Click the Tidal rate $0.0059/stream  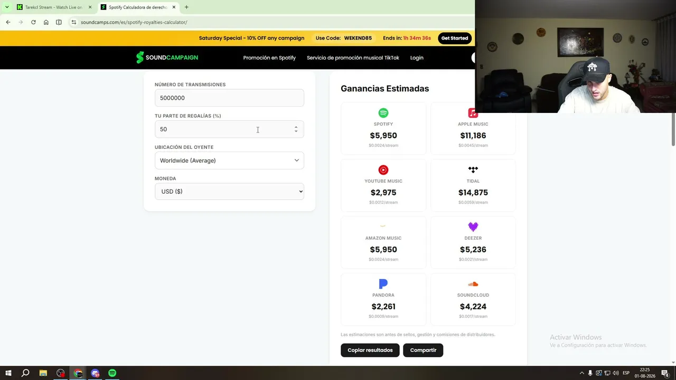(473, 203)
